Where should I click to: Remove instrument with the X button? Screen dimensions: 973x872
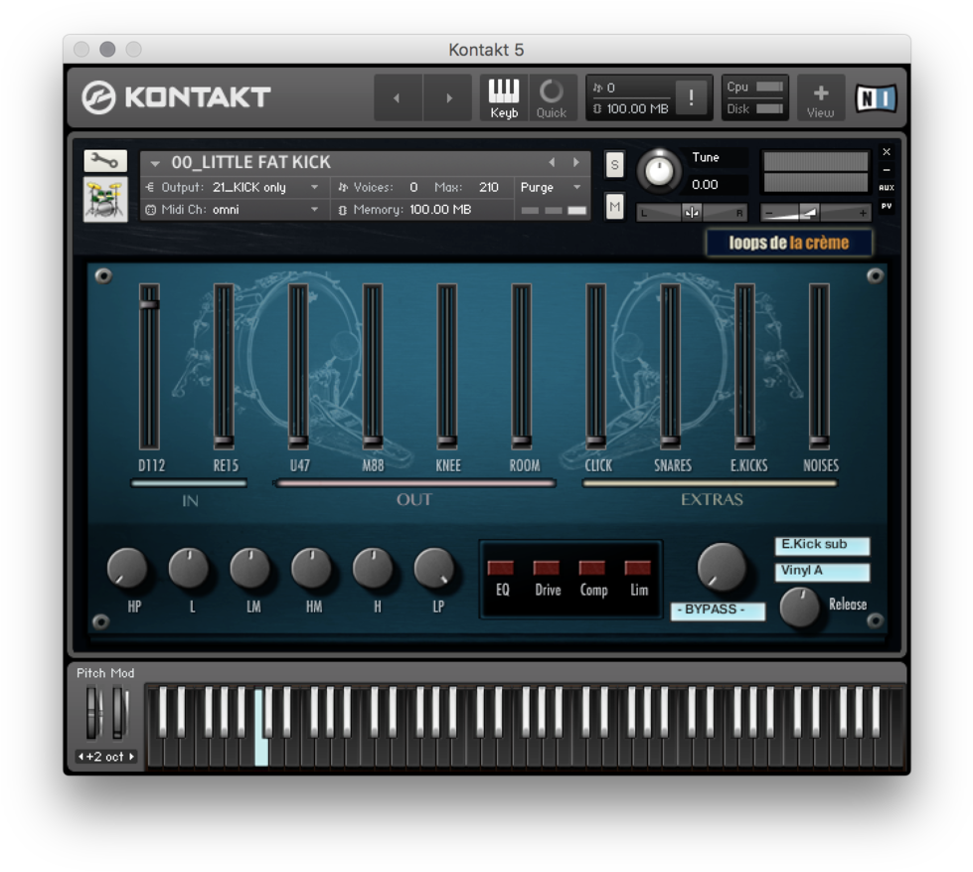point(887,152)
